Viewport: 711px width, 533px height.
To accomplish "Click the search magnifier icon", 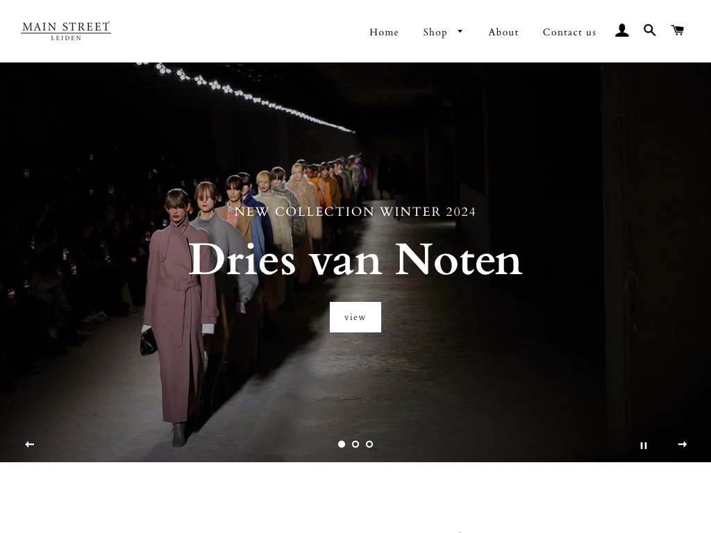I will point(649,31).
